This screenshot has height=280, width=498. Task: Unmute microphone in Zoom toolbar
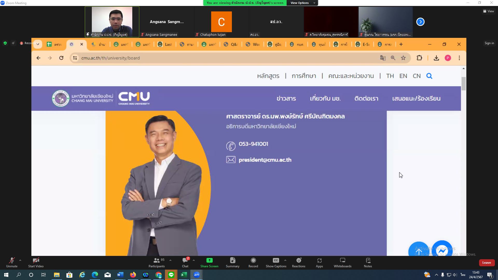coord(12,262)
